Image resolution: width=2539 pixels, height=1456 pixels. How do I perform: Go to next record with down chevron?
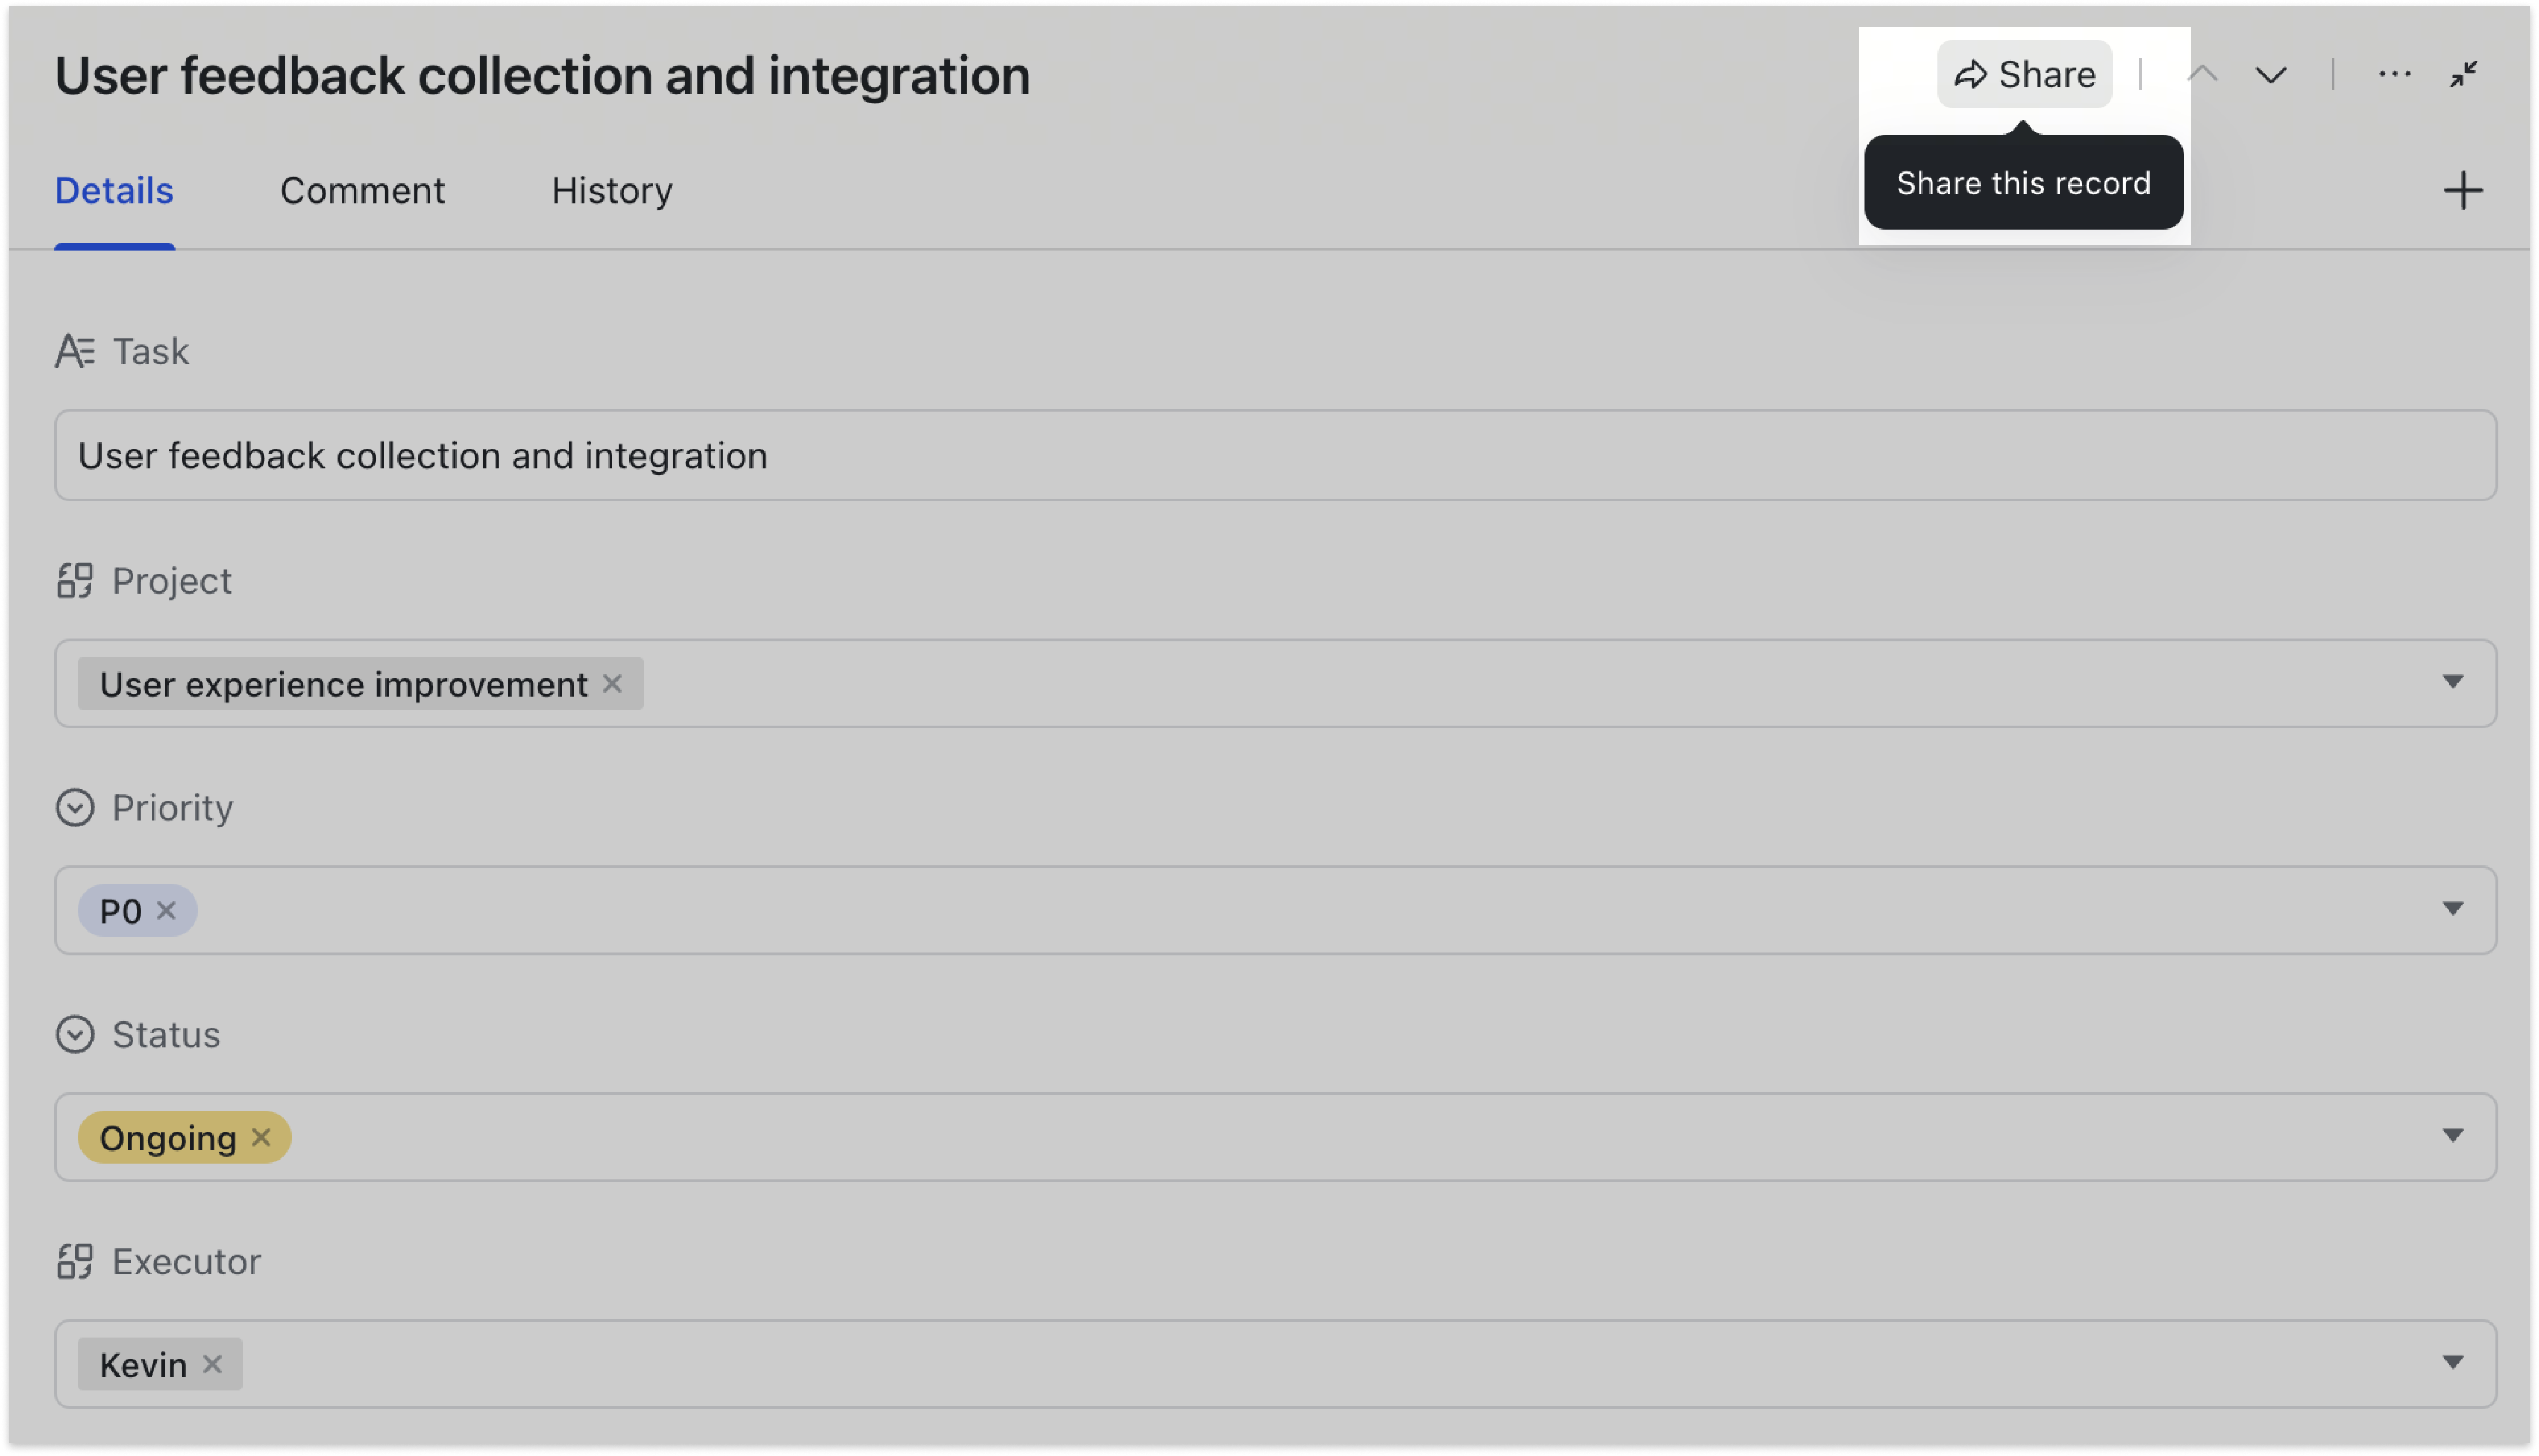pyautogui.click(x=2271, y=75)
